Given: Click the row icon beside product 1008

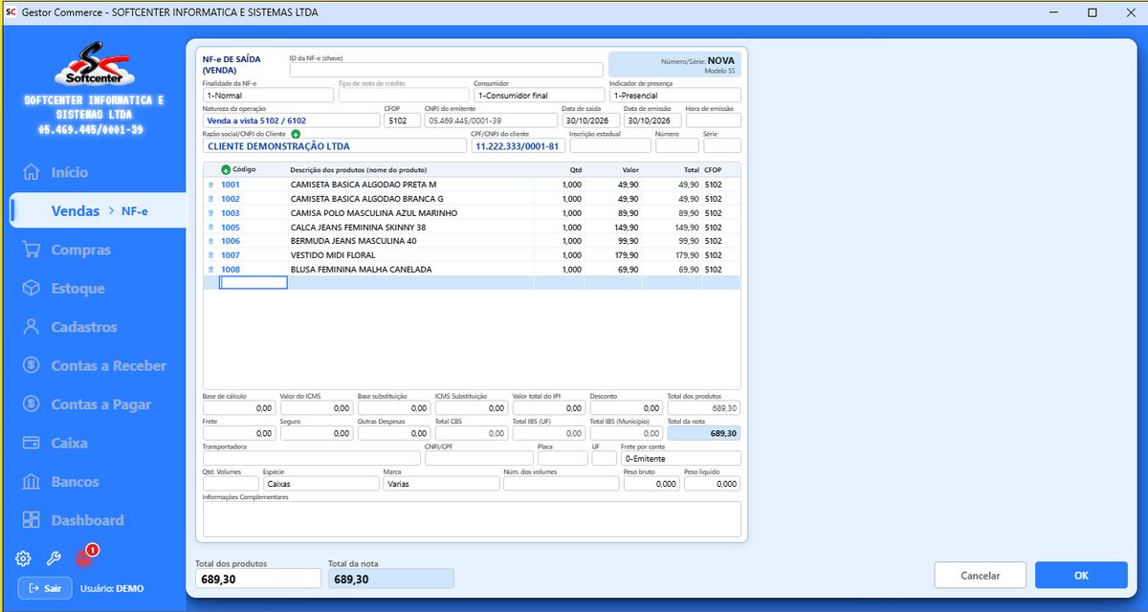Looking at the screenshot, I should [211, 270].
